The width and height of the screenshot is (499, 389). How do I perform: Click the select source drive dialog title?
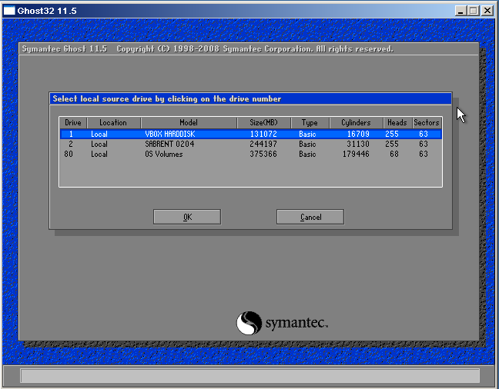pos(167,99)
